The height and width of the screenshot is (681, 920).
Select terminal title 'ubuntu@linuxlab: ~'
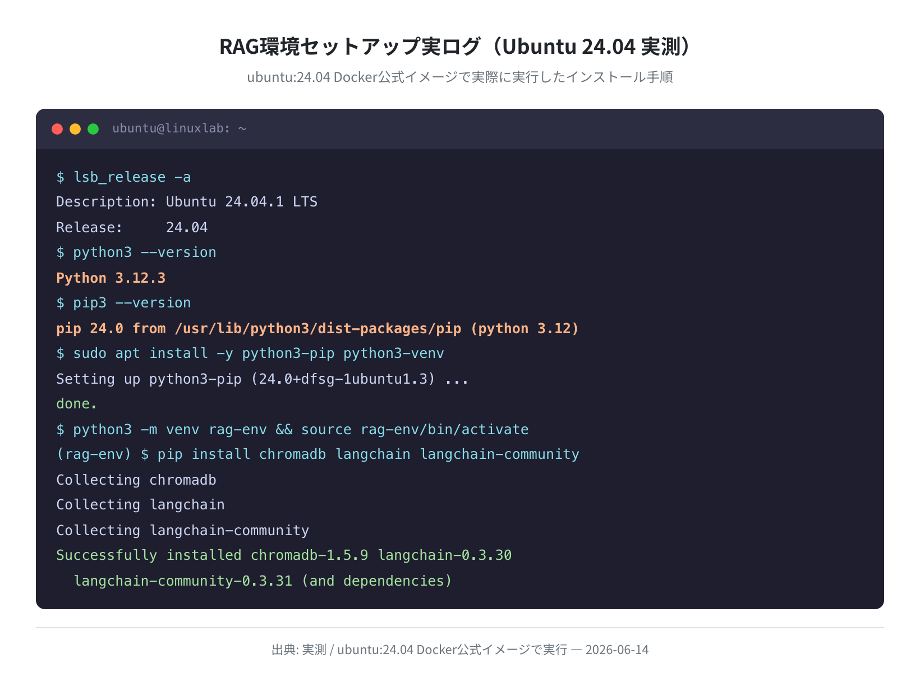click(180, 128)
